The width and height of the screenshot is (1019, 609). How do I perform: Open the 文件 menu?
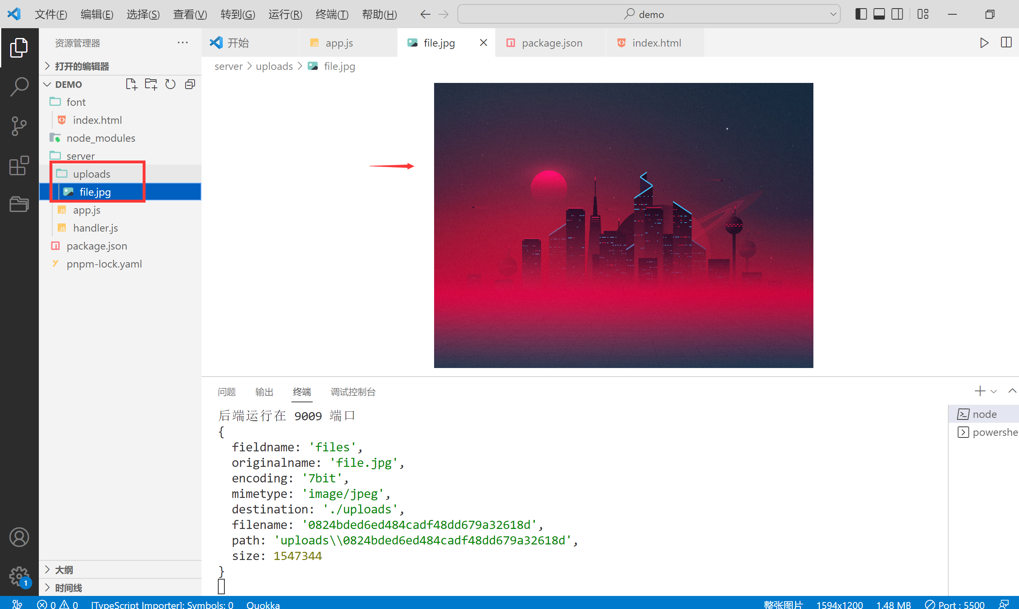coord(51,14)
